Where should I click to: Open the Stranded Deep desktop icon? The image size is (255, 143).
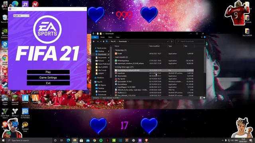25,127
